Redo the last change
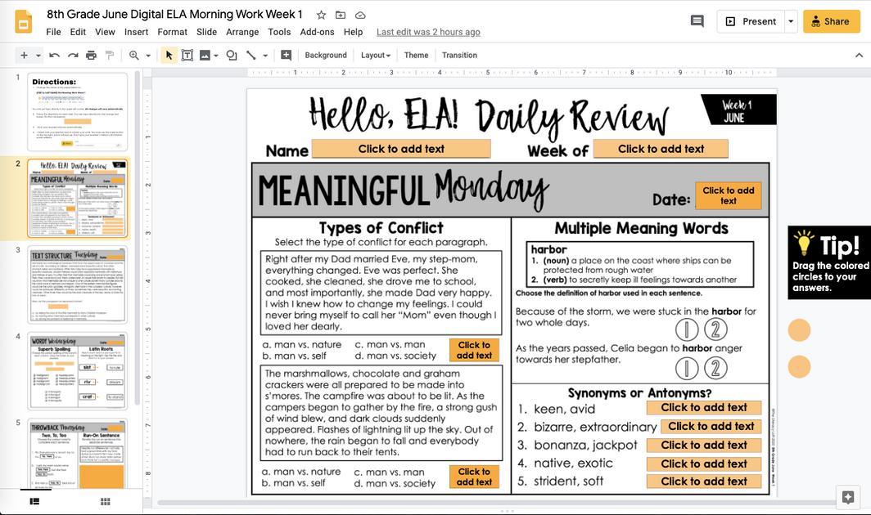This screenshot has width=871, height=515. (71, 55)
